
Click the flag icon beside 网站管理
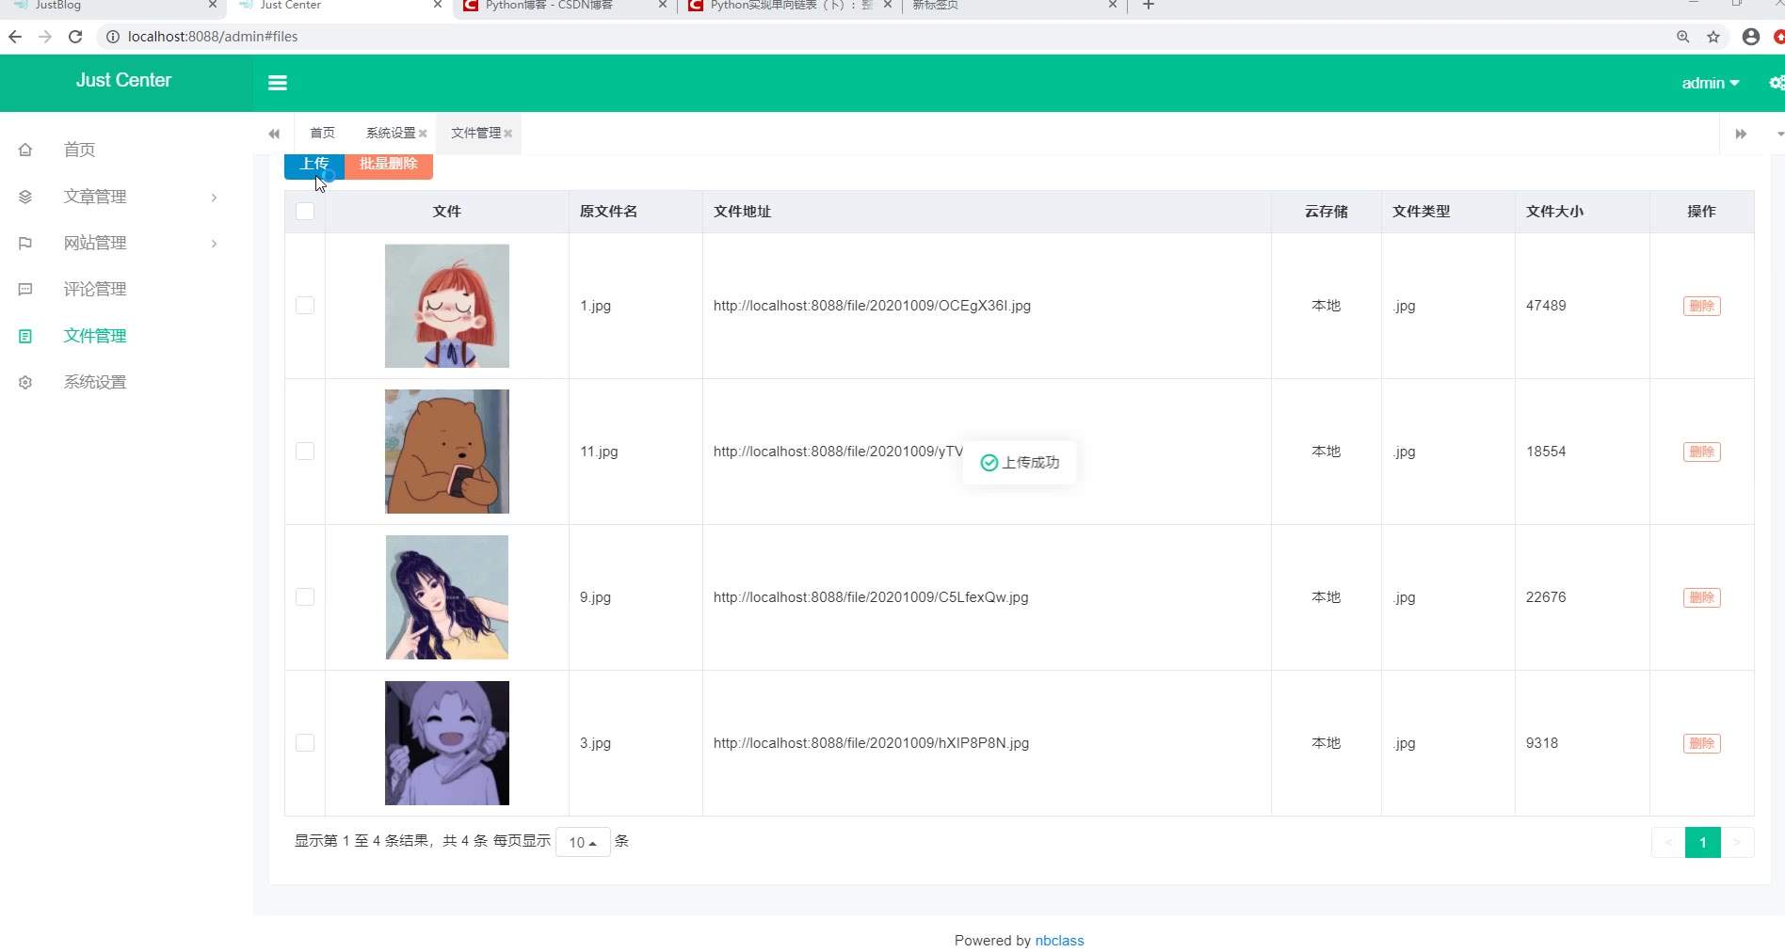(25, 243)
